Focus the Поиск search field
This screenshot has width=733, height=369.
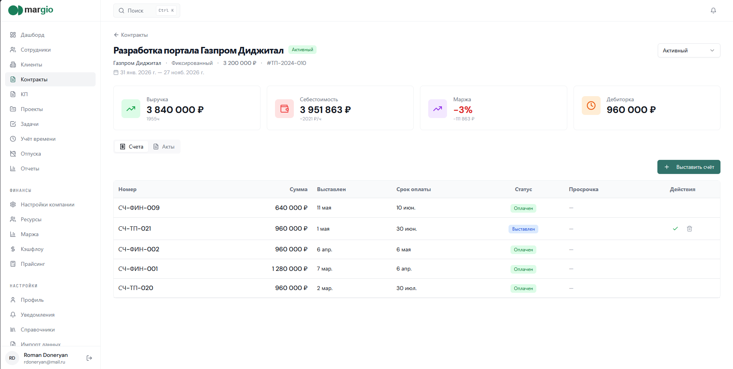147,11
